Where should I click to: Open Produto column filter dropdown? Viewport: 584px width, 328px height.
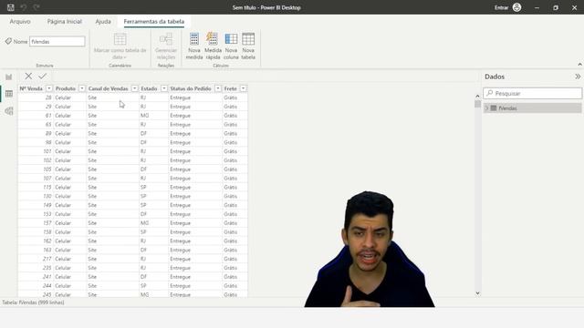coord(82,88)
